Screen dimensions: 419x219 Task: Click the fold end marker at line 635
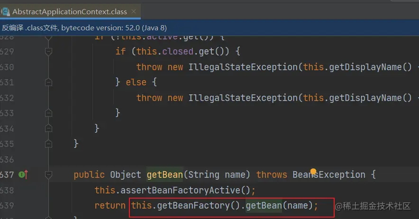48,144
